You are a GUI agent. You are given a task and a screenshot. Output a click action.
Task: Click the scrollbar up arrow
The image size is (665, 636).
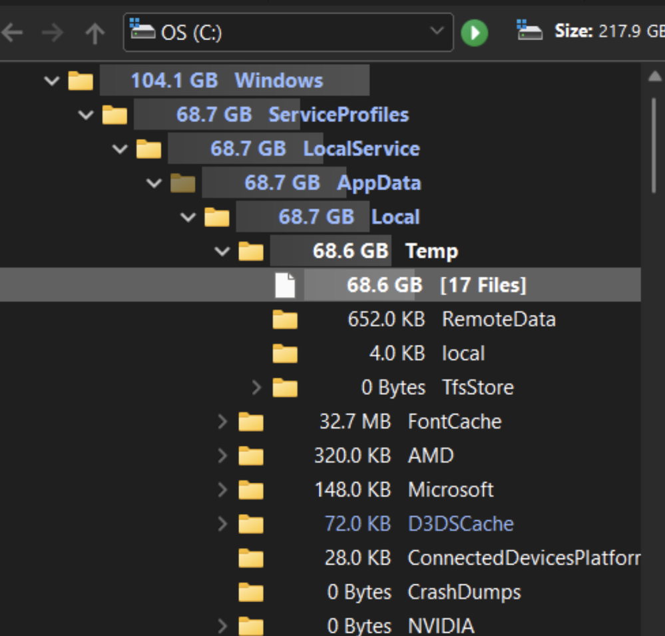tap(654, 76)
